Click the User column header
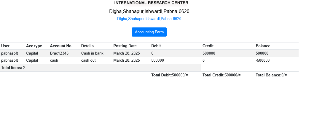The height and width of the screenshot is (118, 325). (x=5, y=46)
